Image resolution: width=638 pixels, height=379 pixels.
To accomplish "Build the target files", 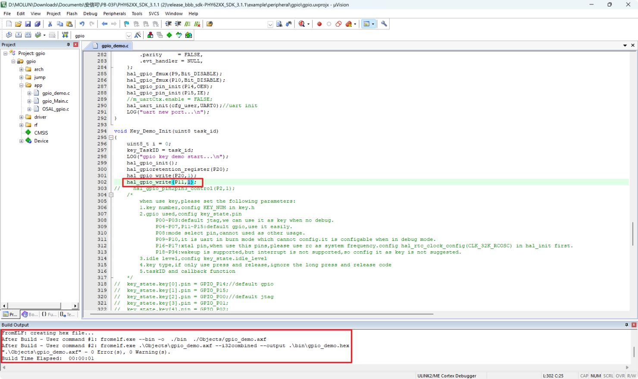I will pyautogui.click(x=19, y=35).
